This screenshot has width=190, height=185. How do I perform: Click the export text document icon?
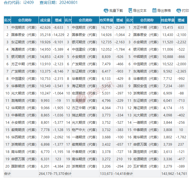[x=130, y=10]
